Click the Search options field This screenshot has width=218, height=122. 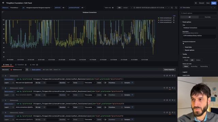[198, 13]
